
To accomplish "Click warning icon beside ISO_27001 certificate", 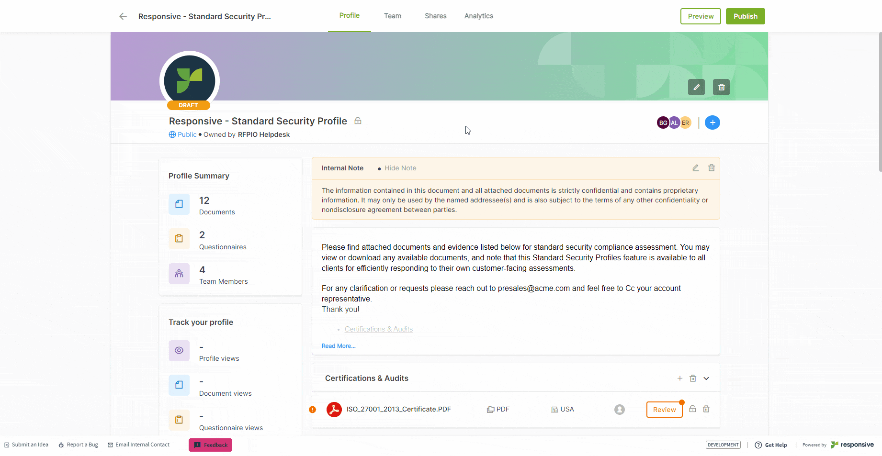I will [313, 410].
